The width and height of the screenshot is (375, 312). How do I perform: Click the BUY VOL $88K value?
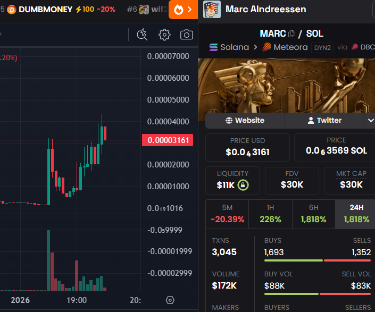(x=274, y=286)
